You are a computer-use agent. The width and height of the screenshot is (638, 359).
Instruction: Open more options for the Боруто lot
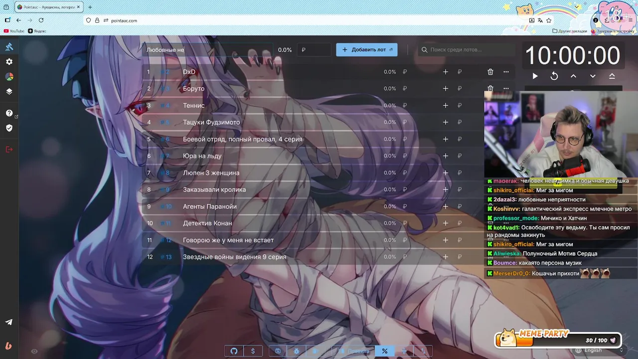506,89
